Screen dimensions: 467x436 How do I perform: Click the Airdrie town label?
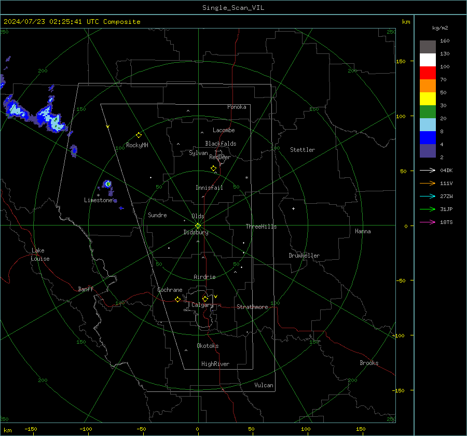204,277
